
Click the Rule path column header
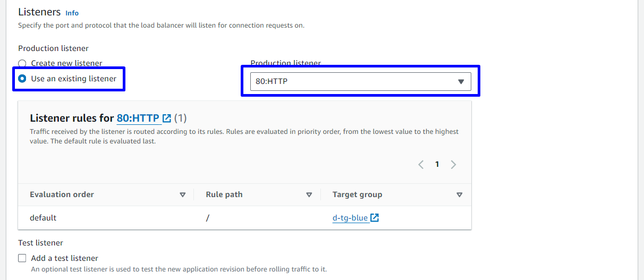(x=224, y=194)
